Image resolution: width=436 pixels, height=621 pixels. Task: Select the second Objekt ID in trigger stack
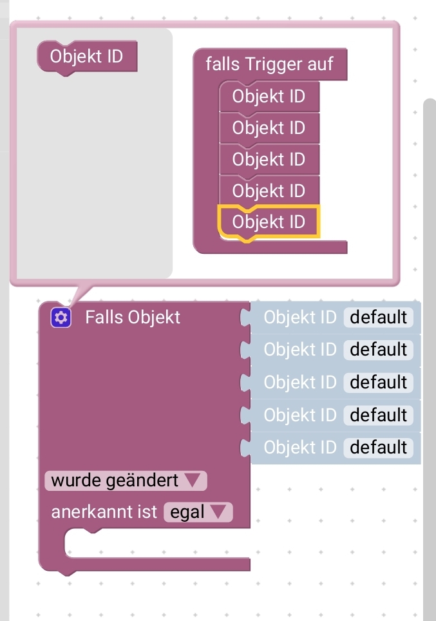pos(269,128)
